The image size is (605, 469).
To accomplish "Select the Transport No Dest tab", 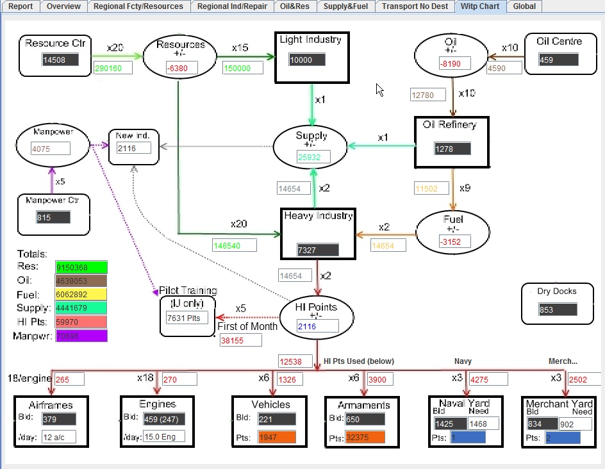I will [x=415, y=6].
